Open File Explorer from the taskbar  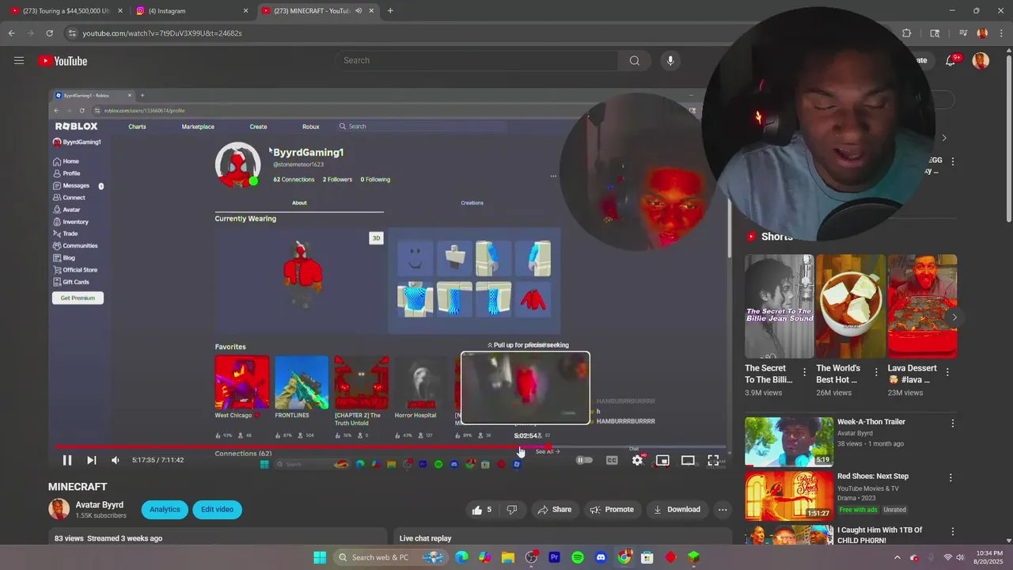[508, 557]
